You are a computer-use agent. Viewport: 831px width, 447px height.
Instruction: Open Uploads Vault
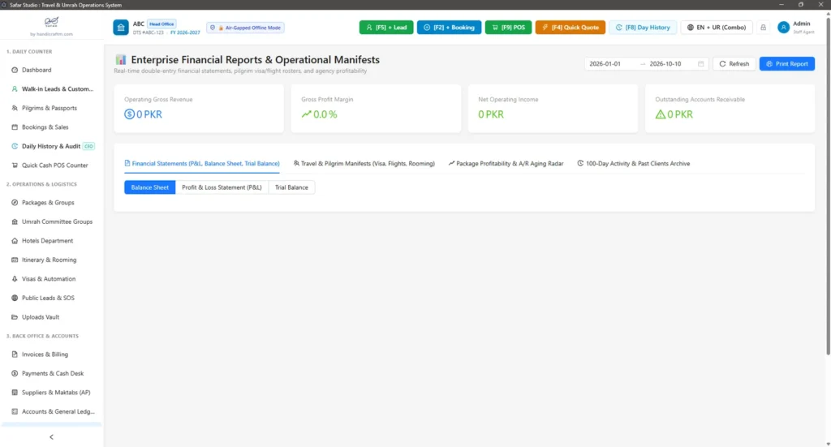[51, 316]
